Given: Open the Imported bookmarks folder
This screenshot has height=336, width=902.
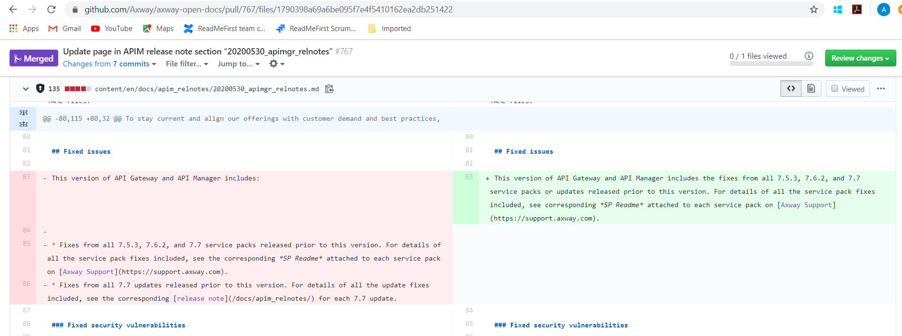Looking at the screenshot, I should (x=389, y=29).
